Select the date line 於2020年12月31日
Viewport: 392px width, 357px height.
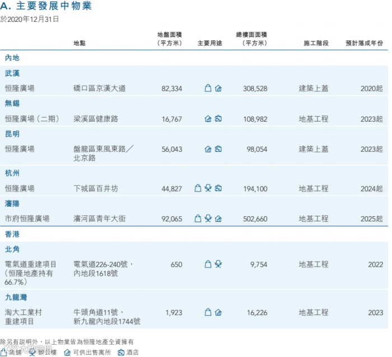pyautogui.click(x=30, y=19)
